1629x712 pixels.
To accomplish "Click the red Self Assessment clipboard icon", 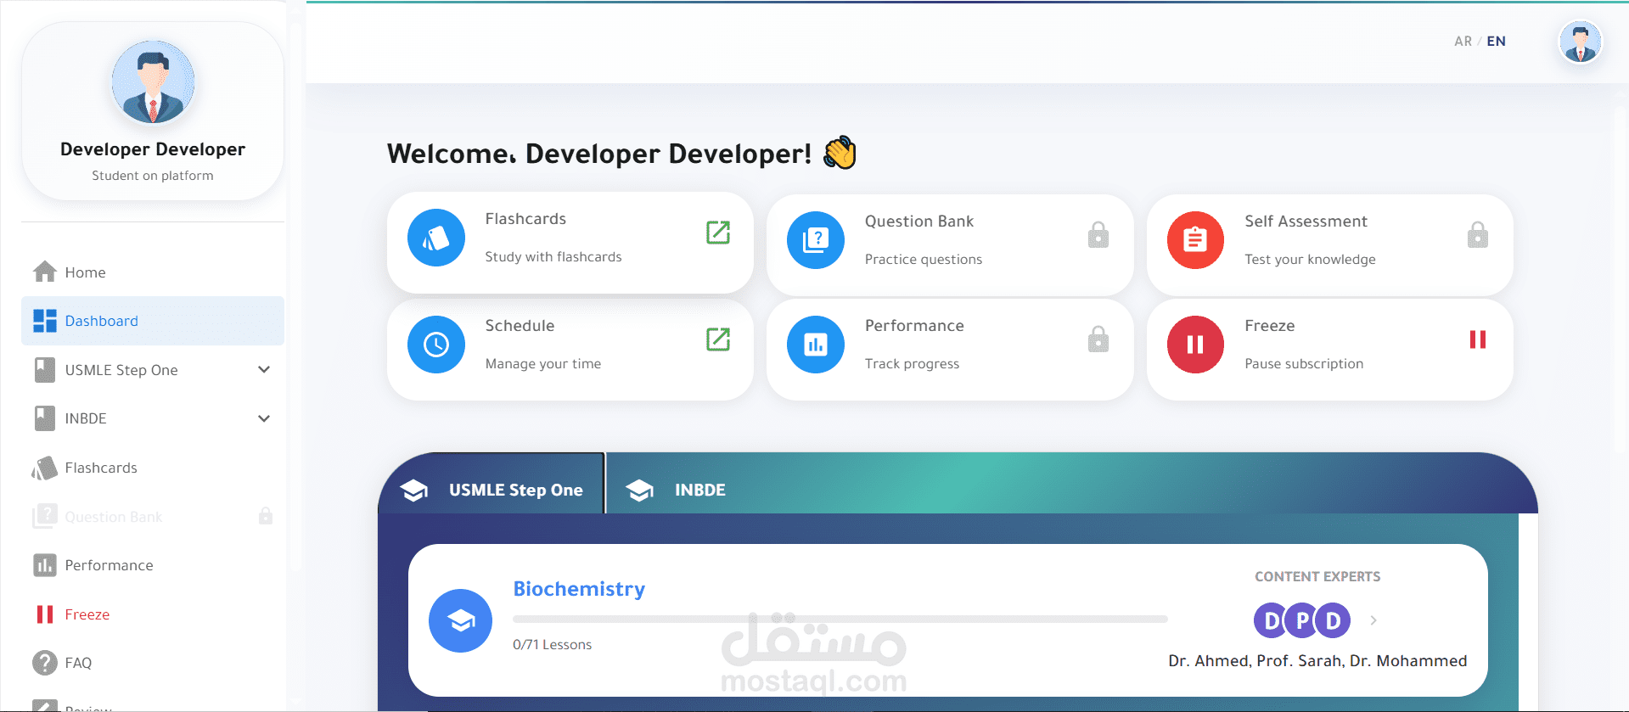I will [x=1195, y=240].
